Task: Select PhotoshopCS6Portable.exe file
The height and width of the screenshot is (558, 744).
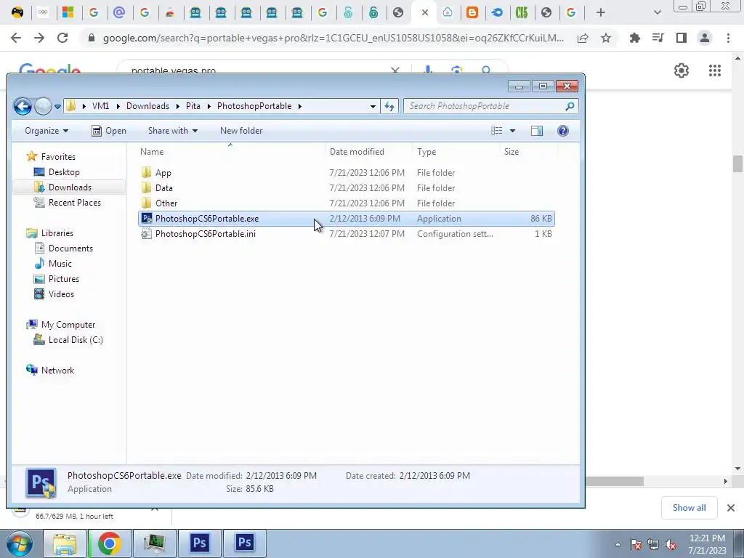Action: click(347, 219)
